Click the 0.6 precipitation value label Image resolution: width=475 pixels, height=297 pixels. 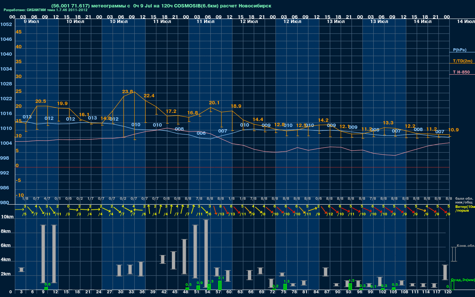pos(47,284)
